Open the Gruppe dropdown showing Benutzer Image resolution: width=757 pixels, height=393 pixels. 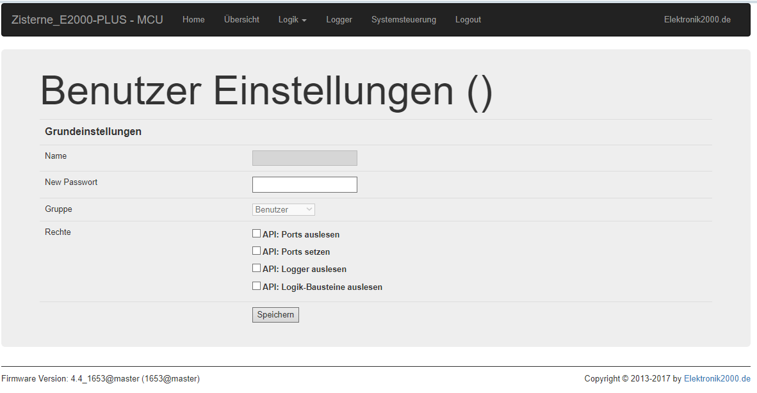283,210
